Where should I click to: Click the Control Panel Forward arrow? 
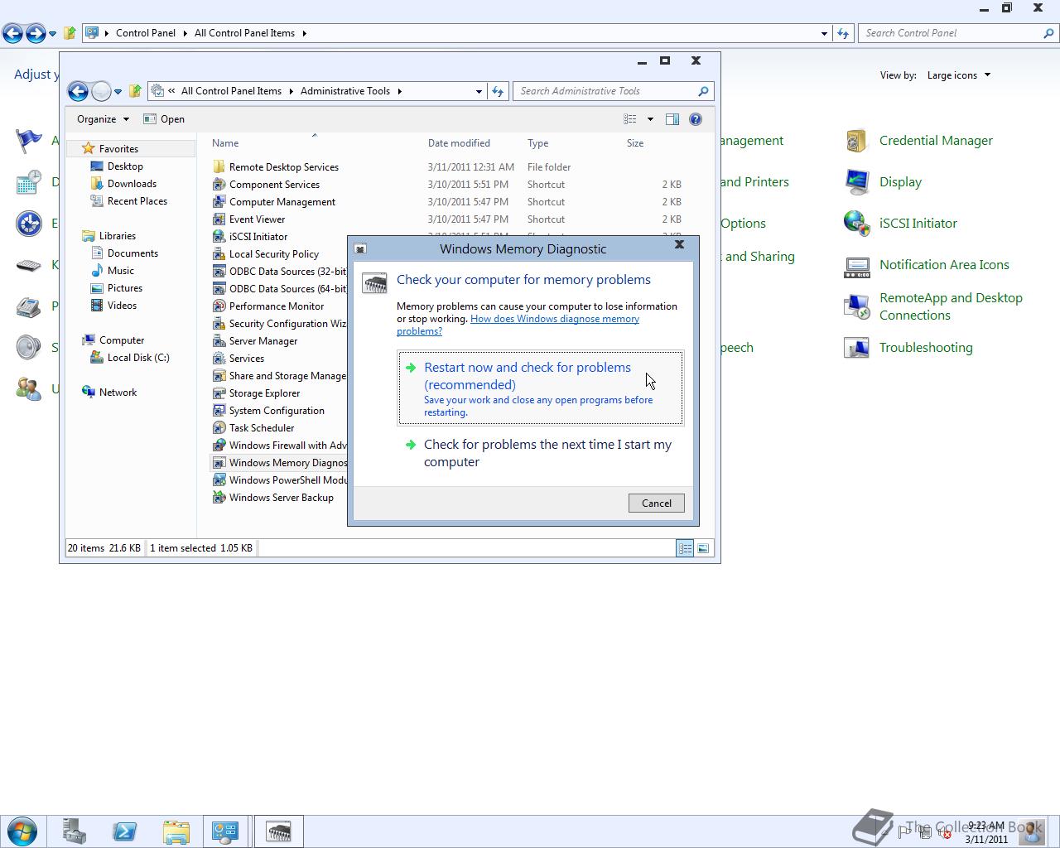36,33
